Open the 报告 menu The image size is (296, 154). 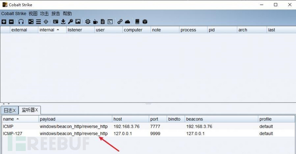click(56, 14)
